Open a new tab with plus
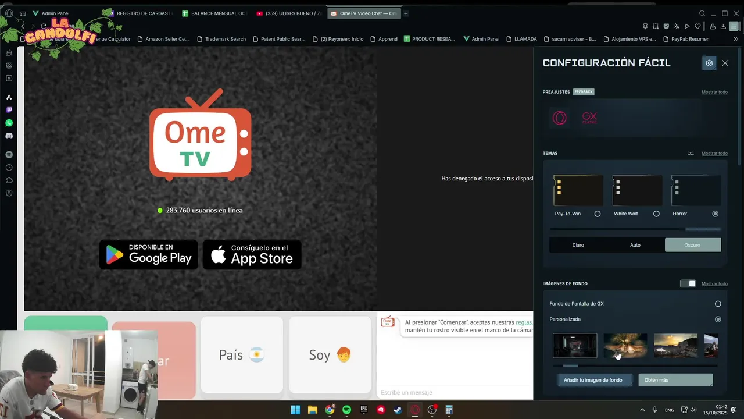 406,13
